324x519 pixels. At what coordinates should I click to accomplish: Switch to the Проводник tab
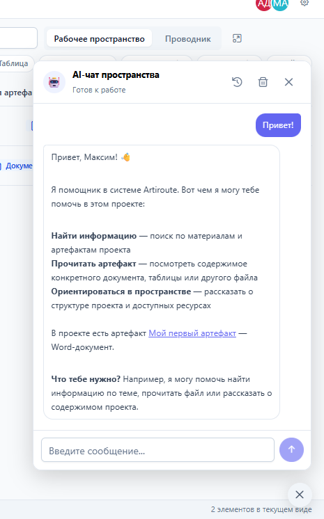click(187, 39)
